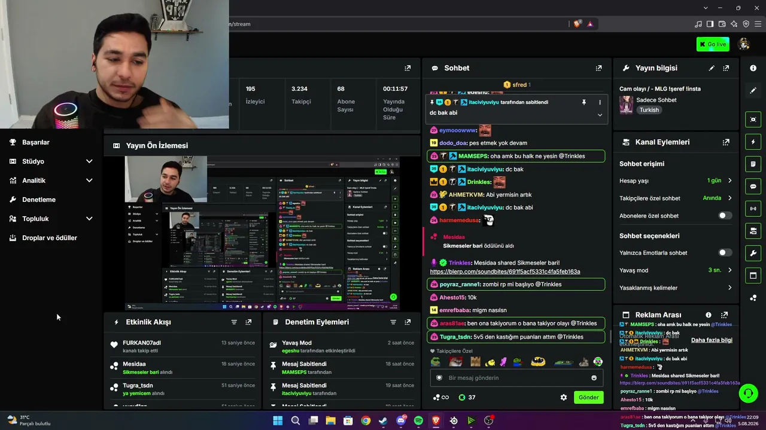Click username dodo_doa in chat
This screenshot has width=766, height=430.
(453, 143)
